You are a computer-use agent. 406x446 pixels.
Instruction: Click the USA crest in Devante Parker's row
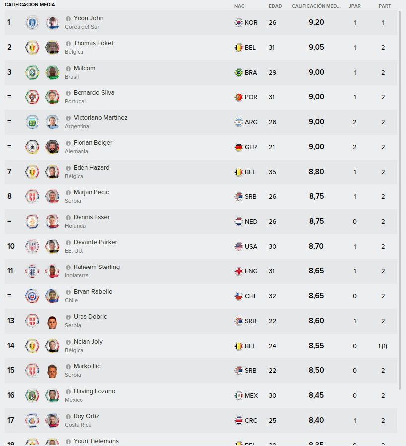(x=32, y=246)
